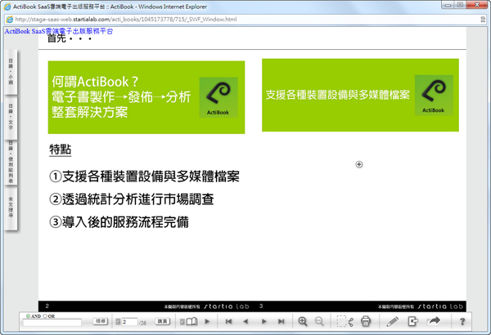
Task: Click the text ①支援各種裝置設備與多媒體檔案
Action: point(144,176)
